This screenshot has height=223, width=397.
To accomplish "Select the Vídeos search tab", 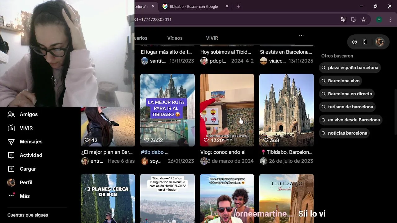I will coord(175,38).
